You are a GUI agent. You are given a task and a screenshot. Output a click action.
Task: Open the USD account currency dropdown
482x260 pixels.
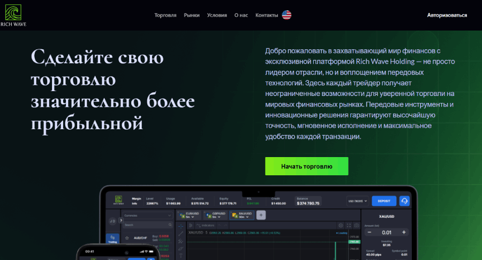tap(359, 200)
